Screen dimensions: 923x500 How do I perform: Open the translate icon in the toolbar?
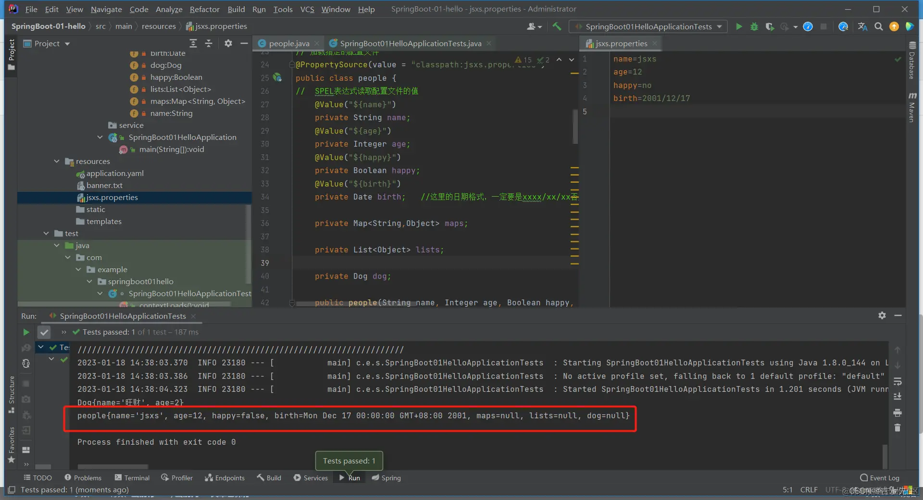(862, 26)
